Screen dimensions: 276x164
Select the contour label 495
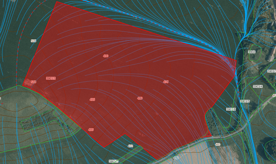tap(92, 100)
